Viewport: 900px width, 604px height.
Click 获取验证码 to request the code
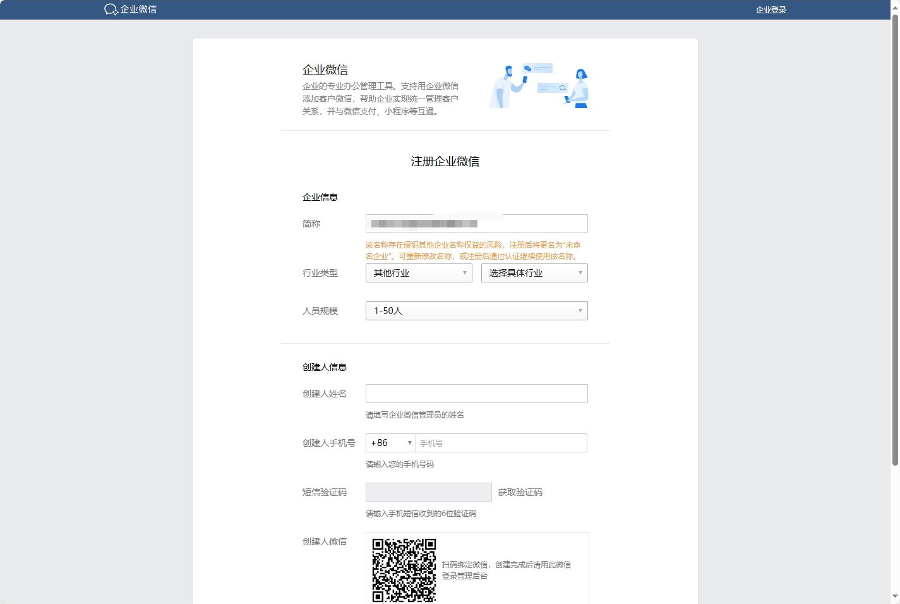click(520, 492)
